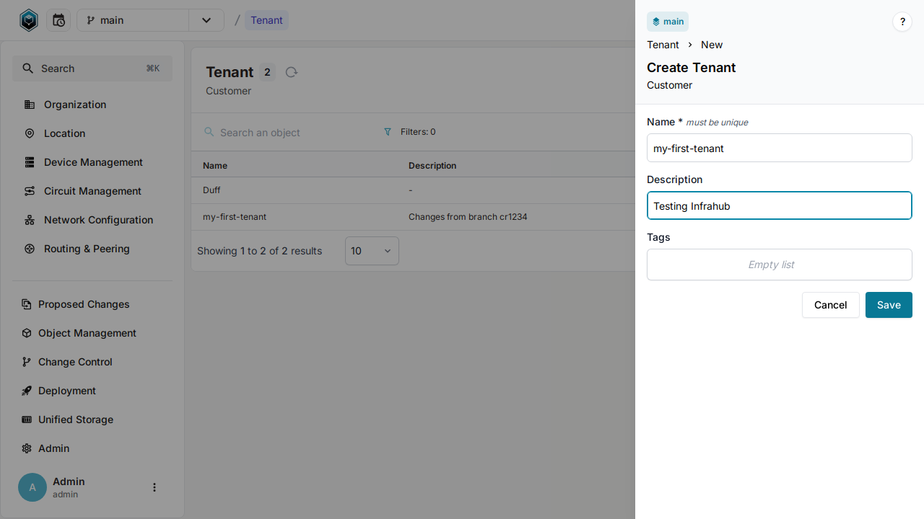The image size is (924, 519).
Task: Open Device Management in the sidebar
Action: [93, 162]
